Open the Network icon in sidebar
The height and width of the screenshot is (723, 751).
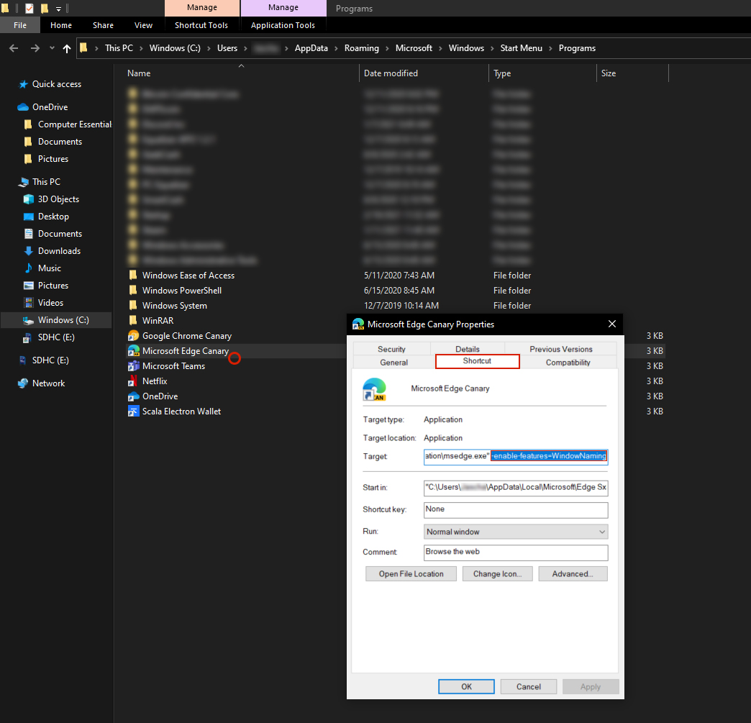[x=23, y=383]
